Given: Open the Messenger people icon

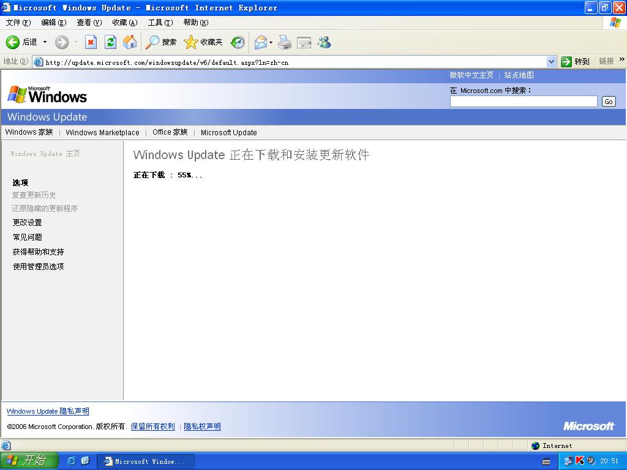Looking at the screenshot, I should click(x=325, y=42).
